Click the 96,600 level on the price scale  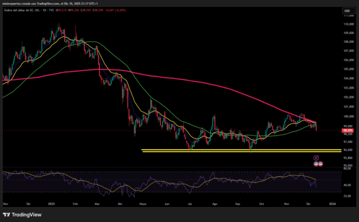point(347,150)
